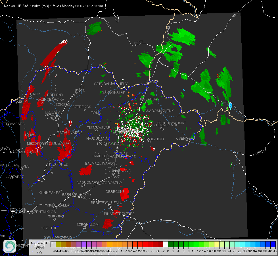
Task: Click the KISVÁRDA town label
Action: pyautogui.click(x=149, y=99)
